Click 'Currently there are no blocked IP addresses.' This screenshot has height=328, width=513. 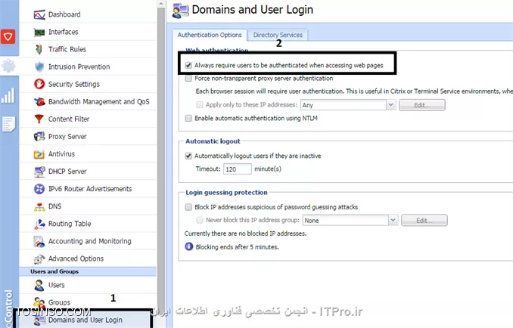[x=245, y=234]
